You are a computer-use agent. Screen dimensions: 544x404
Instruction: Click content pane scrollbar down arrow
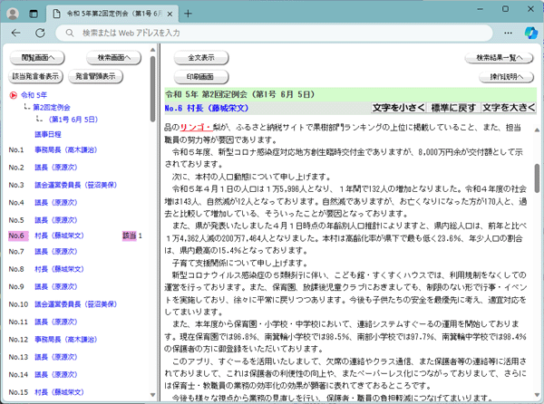coord(537,395)
